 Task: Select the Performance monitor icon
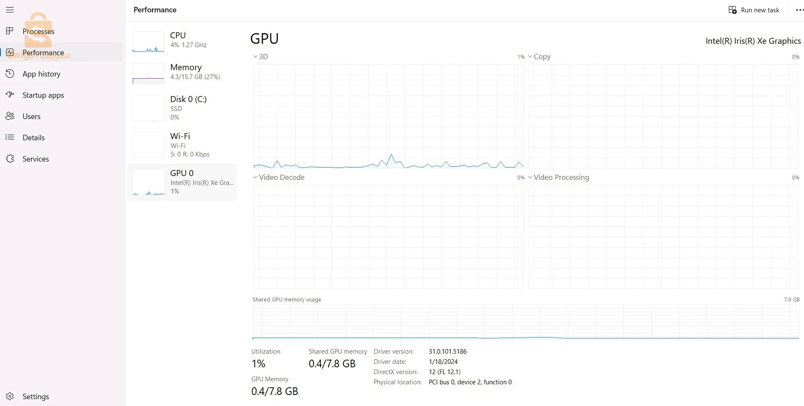pos(10,52)
